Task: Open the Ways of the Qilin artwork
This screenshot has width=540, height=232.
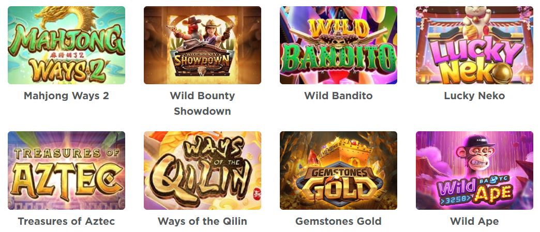Action: 203,171
